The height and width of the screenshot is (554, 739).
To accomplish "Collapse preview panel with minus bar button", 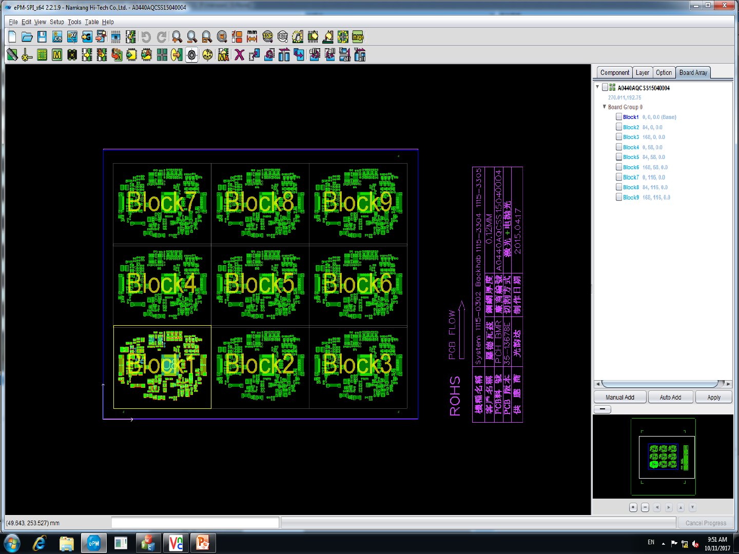I will tap(602, 409).
